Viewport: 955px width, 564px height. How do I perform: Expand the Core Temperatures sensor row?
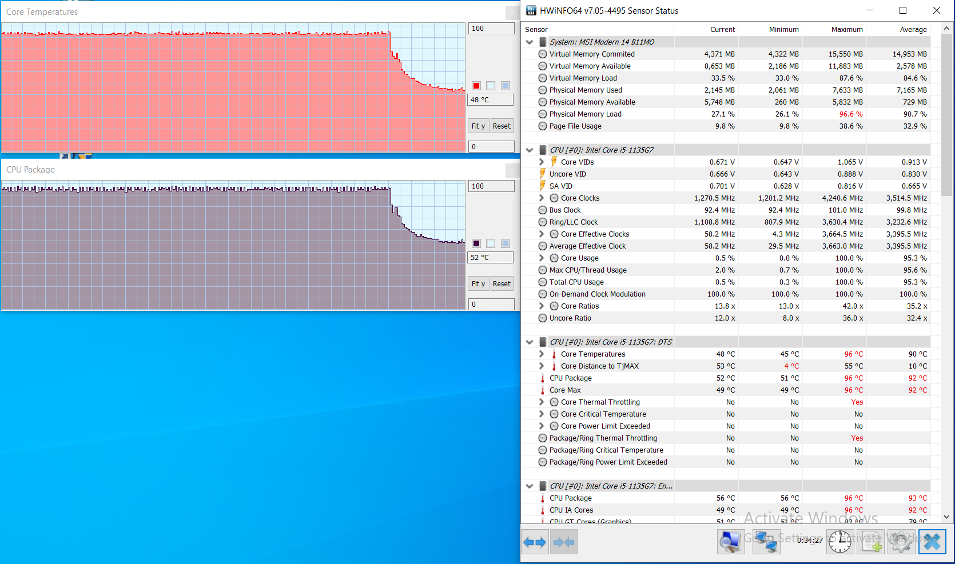click(x=542, y=354)
